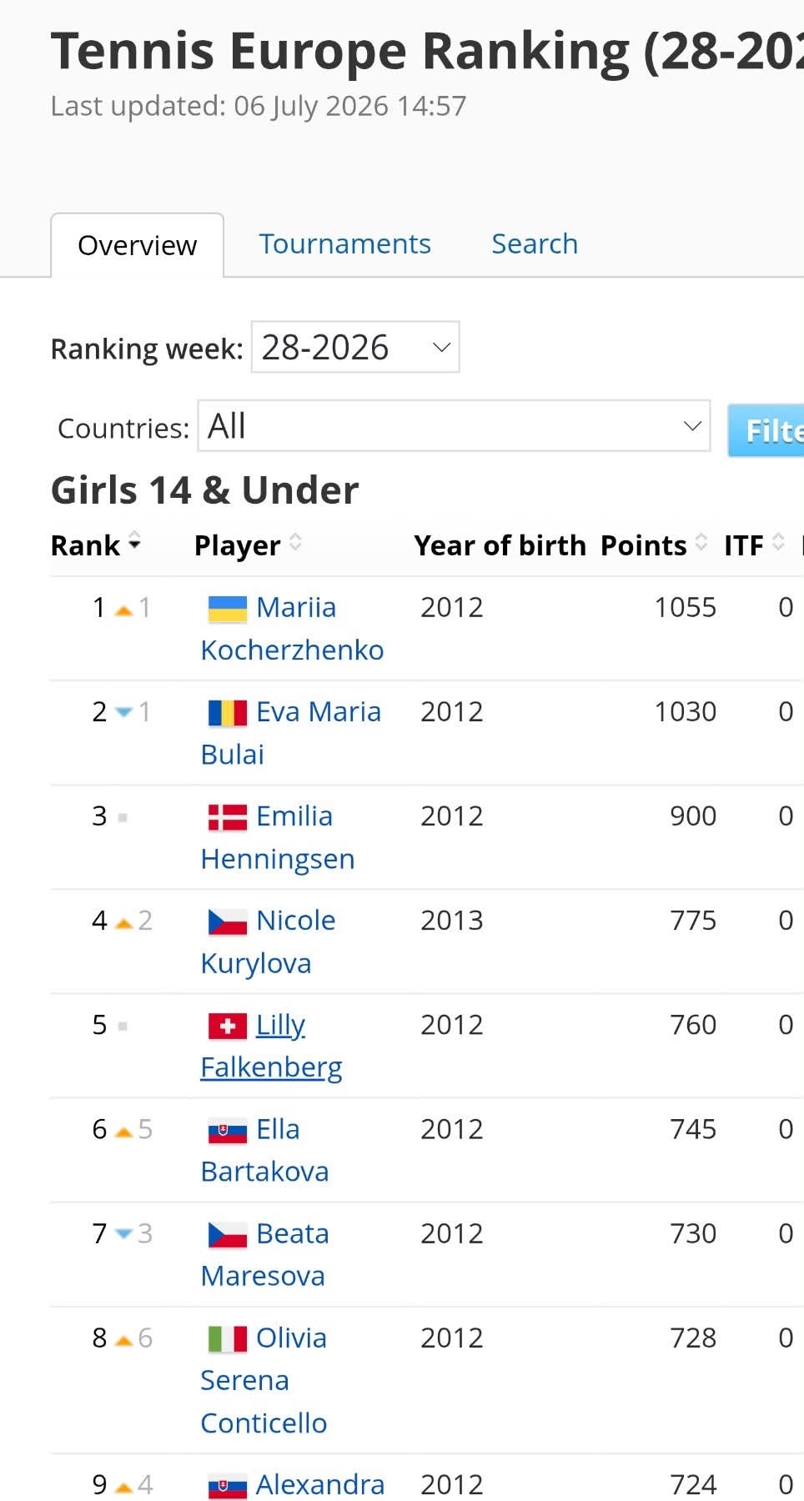Click the Czech flag beside Nicole
Image resolution: width=804 pixels, height=1501 pixels.
(227, 921)
